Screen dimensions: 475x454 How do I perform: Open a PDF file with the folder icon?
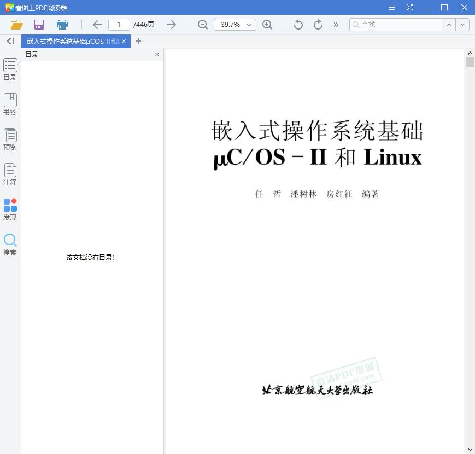coord(16,25)
